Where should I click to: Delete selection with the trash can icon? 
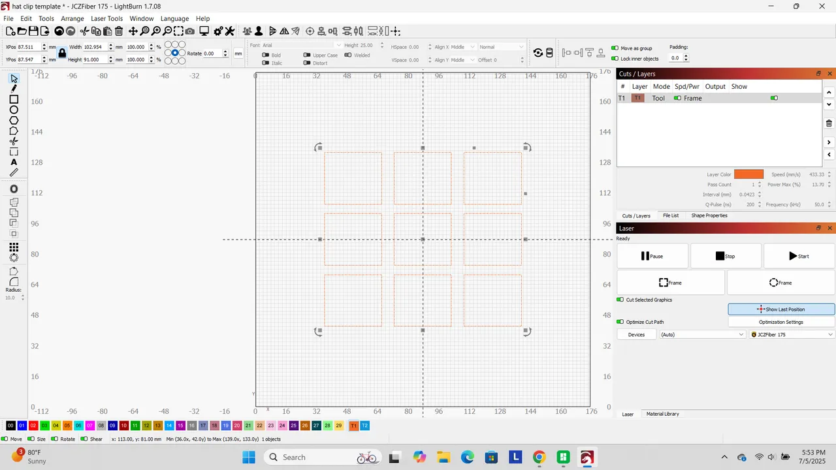pos(119,31)
